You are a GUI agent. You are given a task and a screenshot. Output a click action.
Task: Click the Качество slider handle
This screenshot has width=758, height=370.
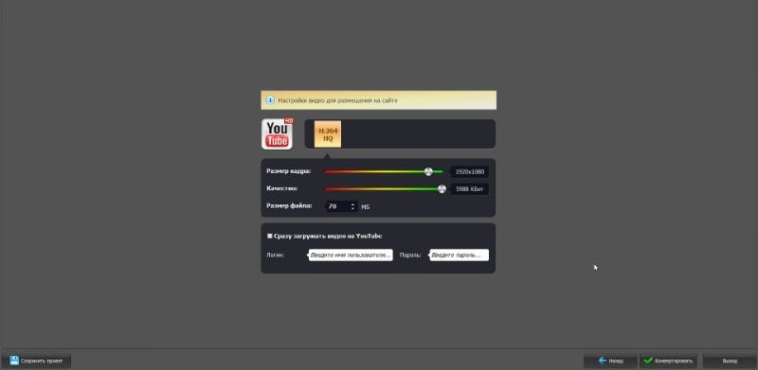tap(442, 189)
